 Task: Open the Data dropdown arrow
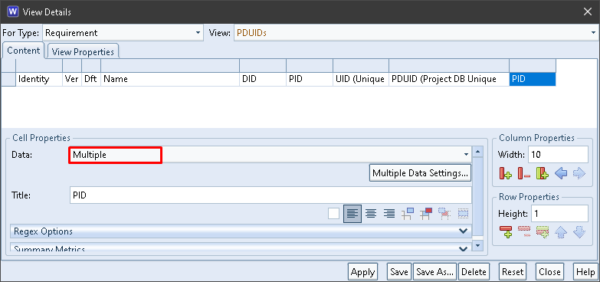[466, 155]
